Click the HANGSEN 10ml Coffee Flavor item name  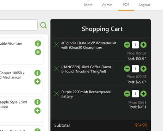tap(86, 69)
